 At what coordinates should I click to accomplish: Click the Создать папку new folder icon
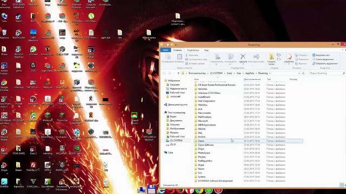(x=271, y=57)
